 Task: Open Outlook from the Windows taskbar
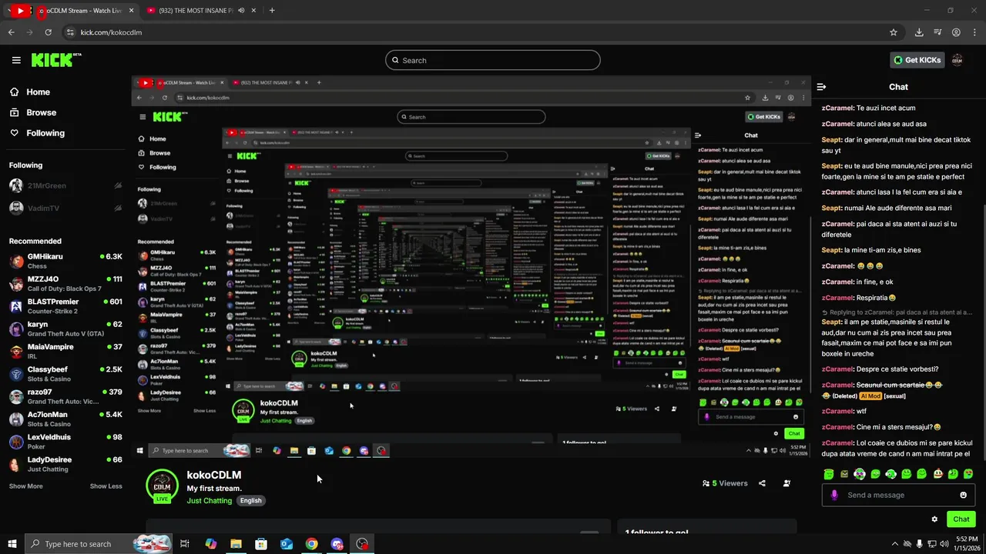coord(286,544)
